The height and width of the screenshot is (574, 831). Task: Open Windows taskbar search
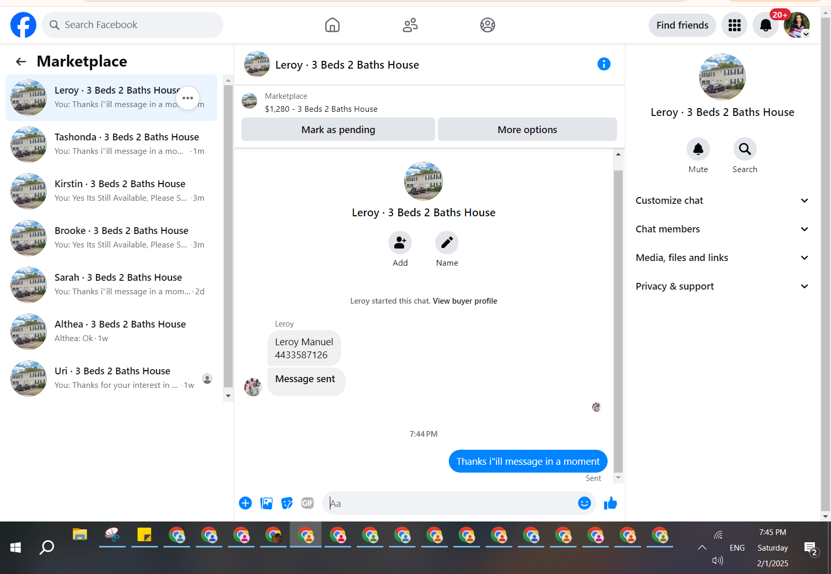pyautogui.click(x=47, y=547)
